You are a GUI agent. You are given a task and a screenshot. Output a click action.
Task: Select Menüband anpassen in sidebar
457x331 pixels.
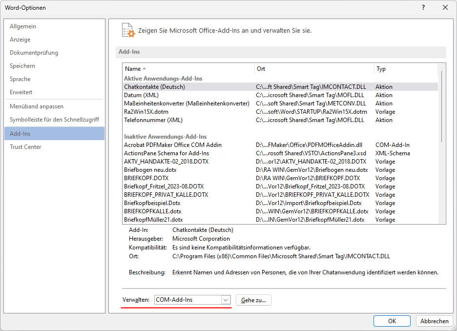pyautogui.click(x=37, y=106)
